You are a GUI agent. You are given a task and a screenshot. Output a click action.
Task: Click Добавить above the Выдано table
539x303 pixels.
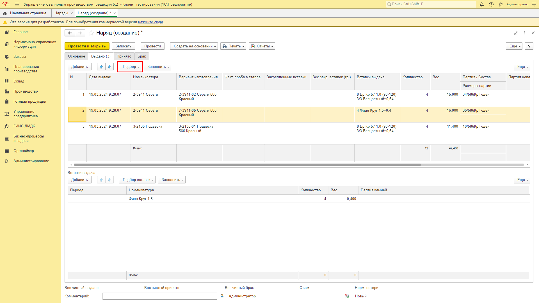[79, 67]
